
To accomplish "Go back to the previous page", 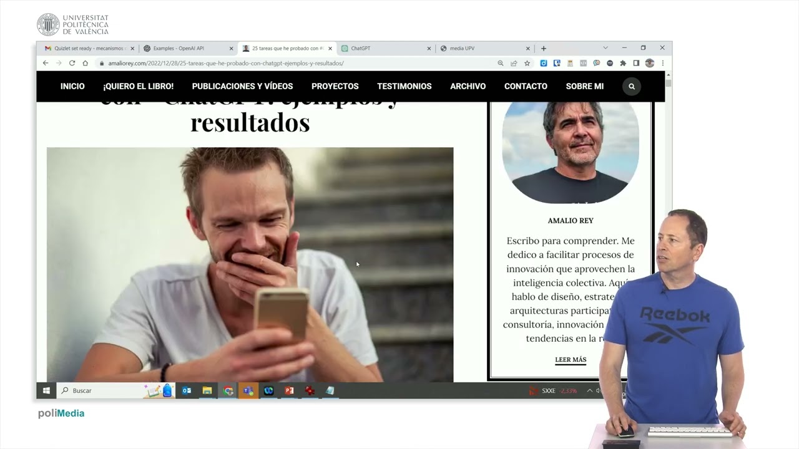I will (46, 63).
